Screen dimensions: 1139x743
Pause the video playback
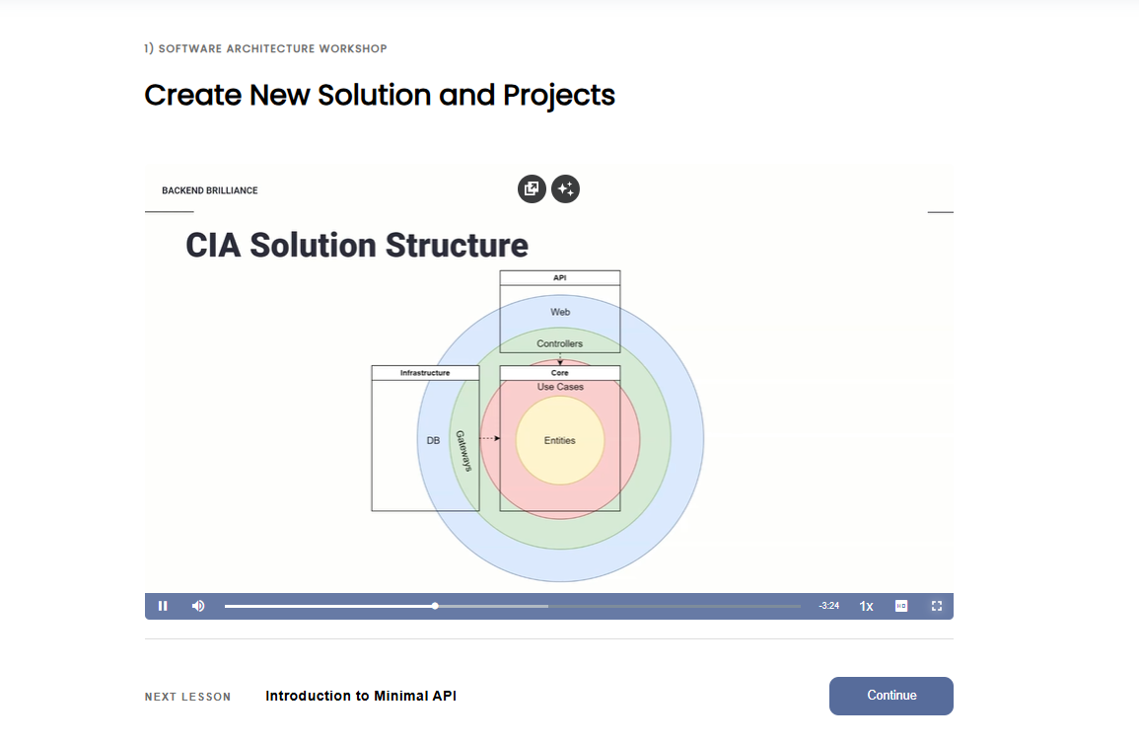point(163,606)
